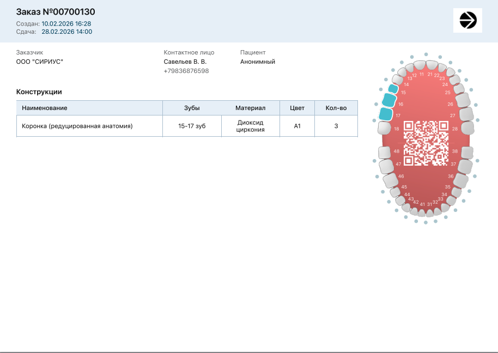Select highlighted tooth 15 on the chart
The height and width of the screenshot is (353, 498).
click(393, 89)
